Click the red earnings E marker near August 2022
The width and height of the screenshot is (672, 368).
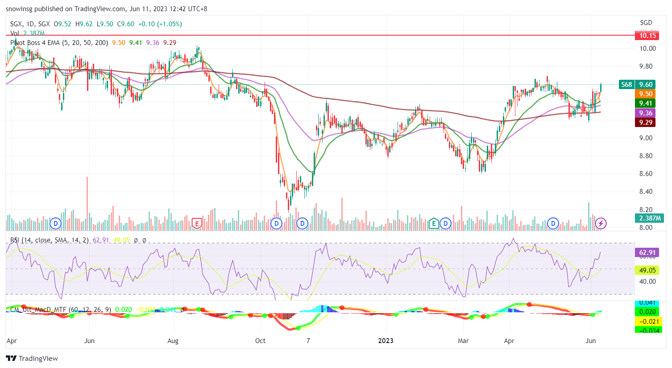196,223
